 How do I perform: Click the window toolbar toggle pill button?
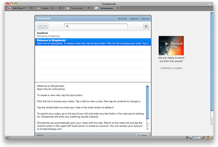pyautogui.click(x=209, y=4)
